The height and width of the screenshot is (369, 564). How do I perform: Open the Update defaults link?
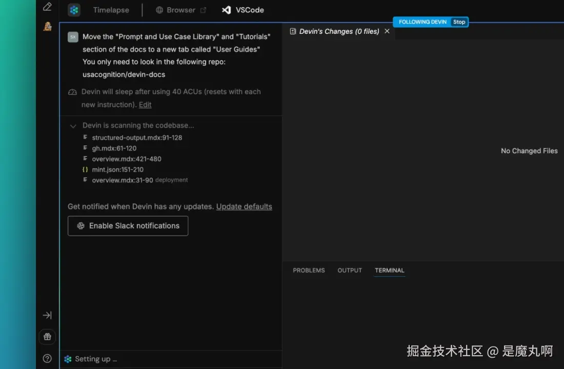point(244,207)
